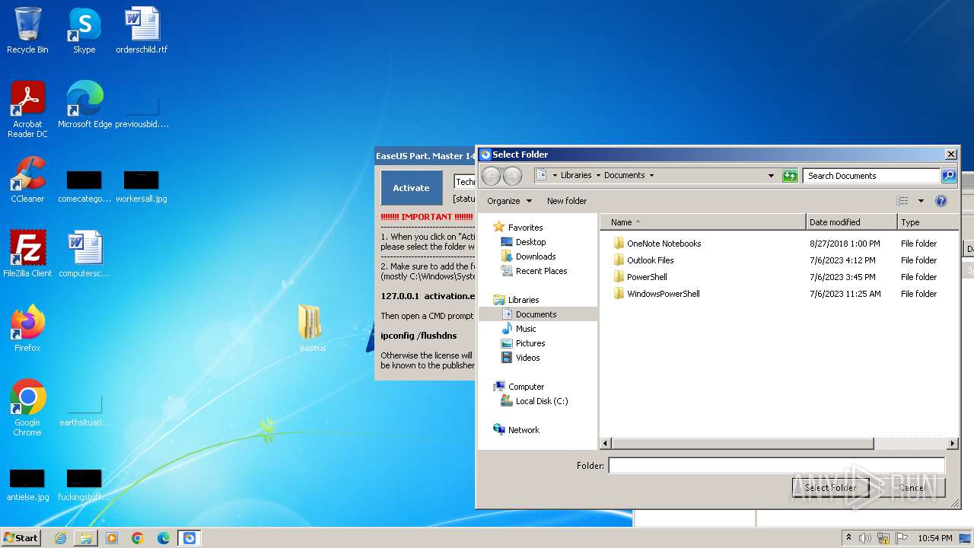
Task: Select the Outlook Files folder
Action: [x=650, y=260]
